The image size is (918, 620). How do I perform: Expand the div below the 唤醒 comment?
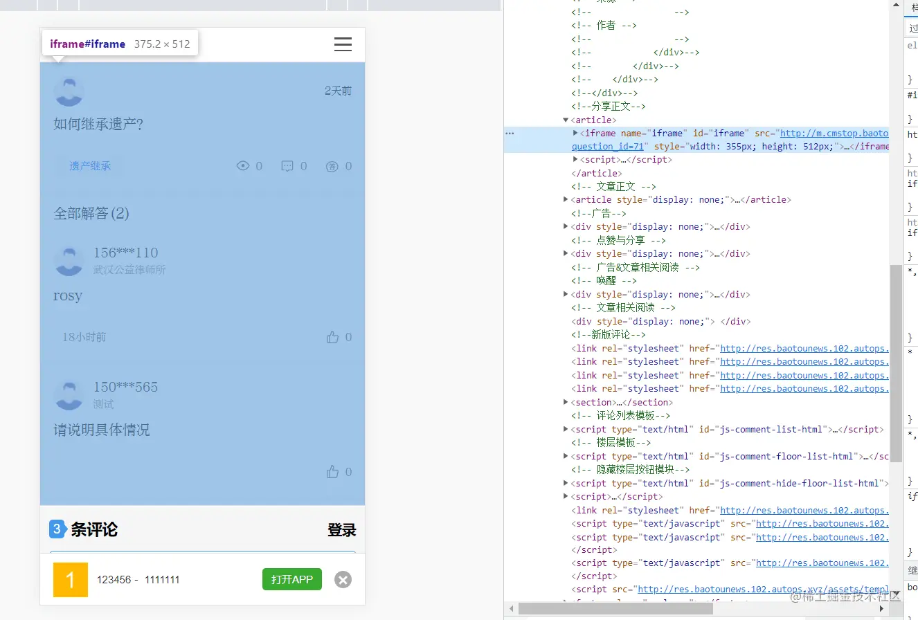[x=566, y=294]
